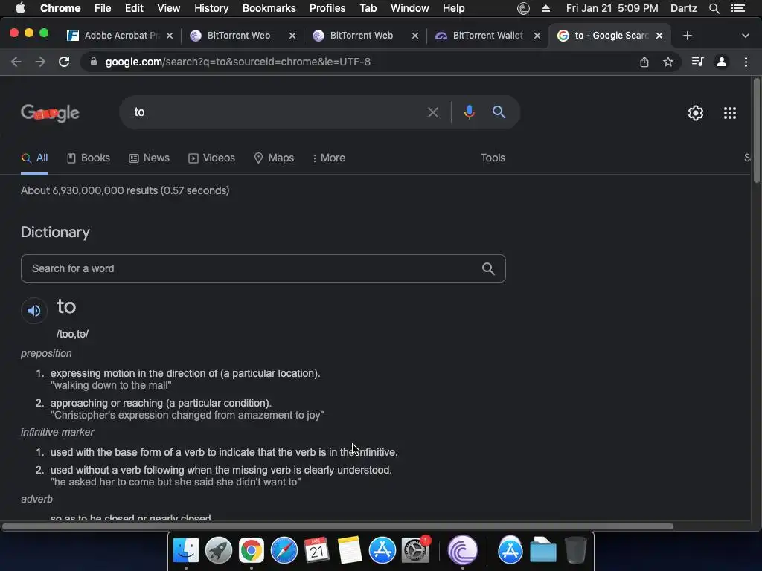Bookmark this page with star icon

point(668,62)
